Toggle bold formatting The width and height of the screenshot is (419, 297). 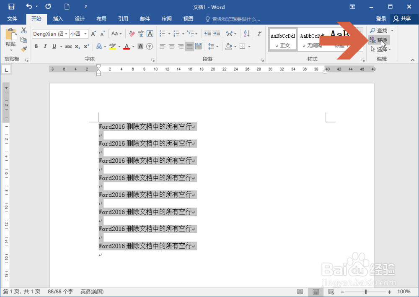click(36, 47)
